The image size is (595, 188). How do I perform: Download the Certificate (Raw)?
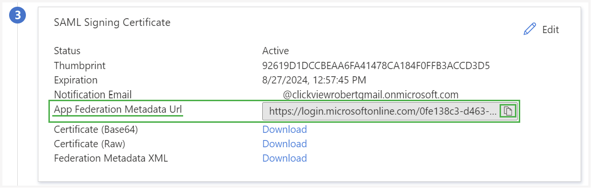[284, 144]
